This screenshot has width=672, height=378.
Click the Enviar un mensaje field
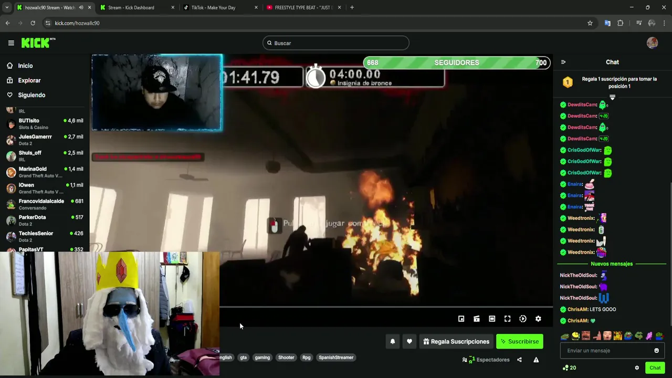(612, 351)
